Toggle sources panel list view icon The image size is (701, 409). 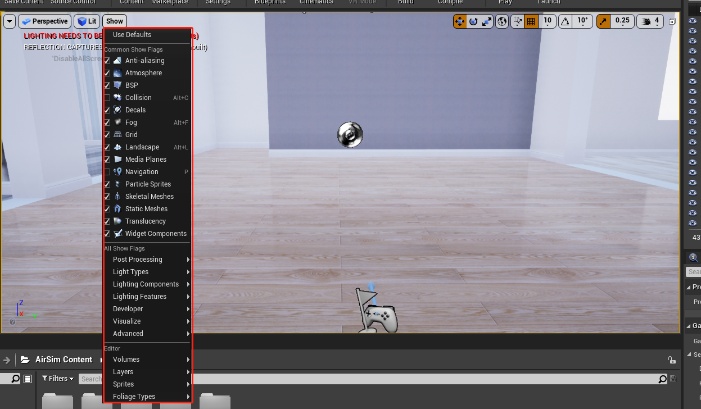coord(28,379)
